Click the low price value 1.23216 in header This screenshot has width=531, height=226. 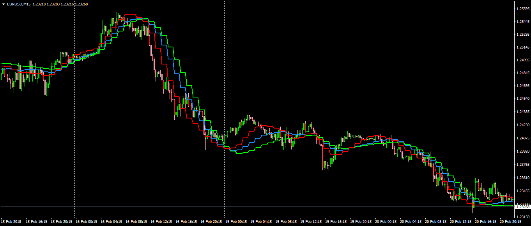[x=67, y=4]
